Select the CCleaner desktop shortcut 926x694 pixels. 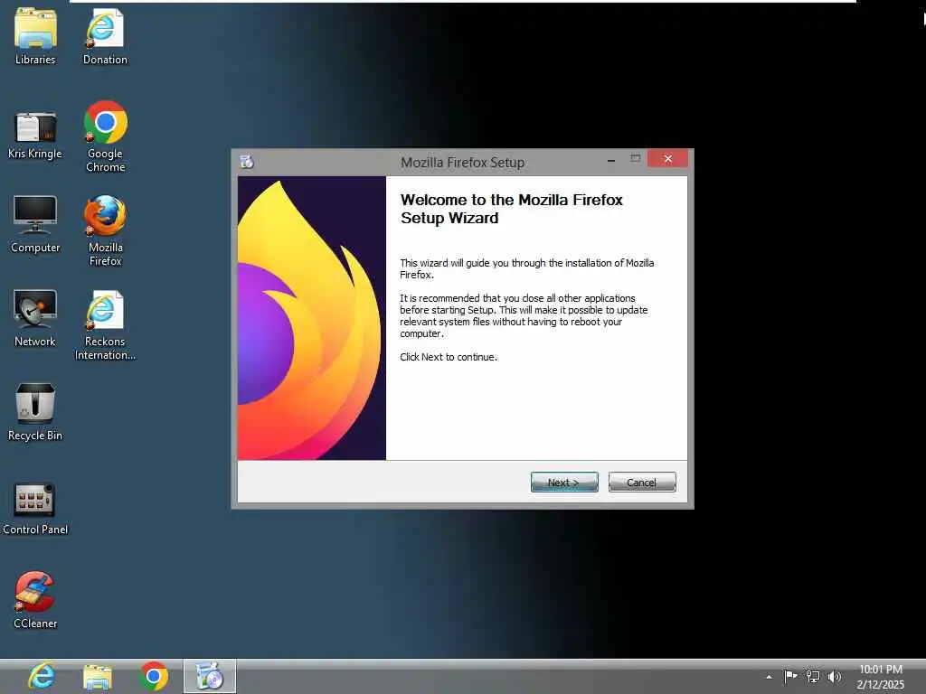coord(35,600)
